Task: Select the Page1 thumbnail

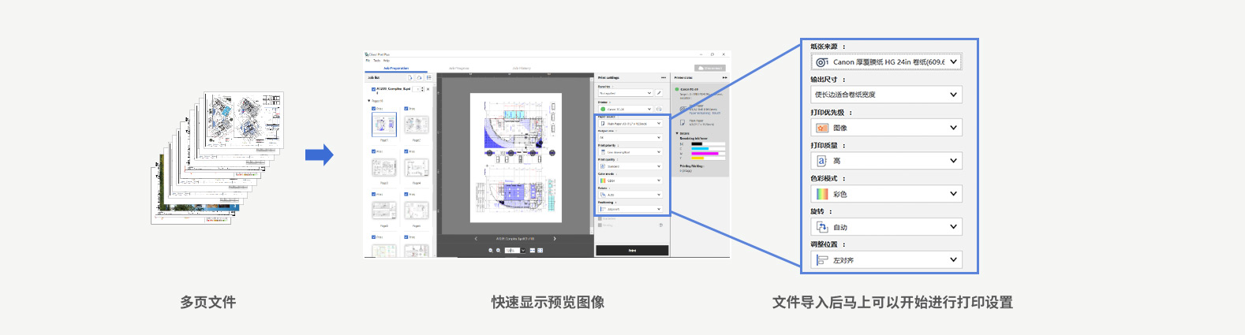Action: [x=384, y=125]
